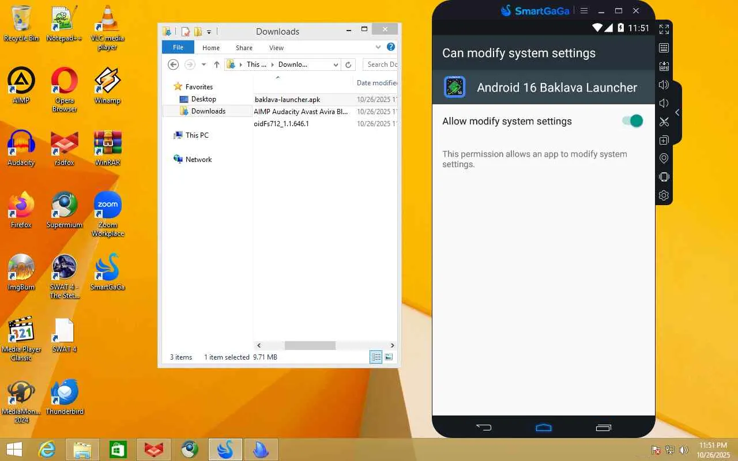Open the taskbar clock showing 11:51 PM
Image resolution: width=738 pixels, height=461 pixels.
[x=713, y=450]
